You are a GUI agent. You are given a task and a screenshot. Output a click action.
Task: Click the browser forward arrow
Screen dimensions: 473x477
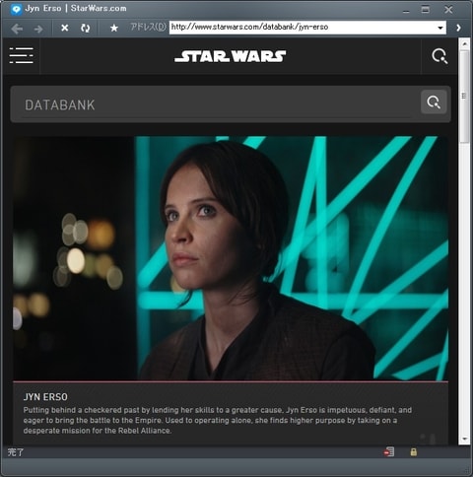[x=38, y=29]
